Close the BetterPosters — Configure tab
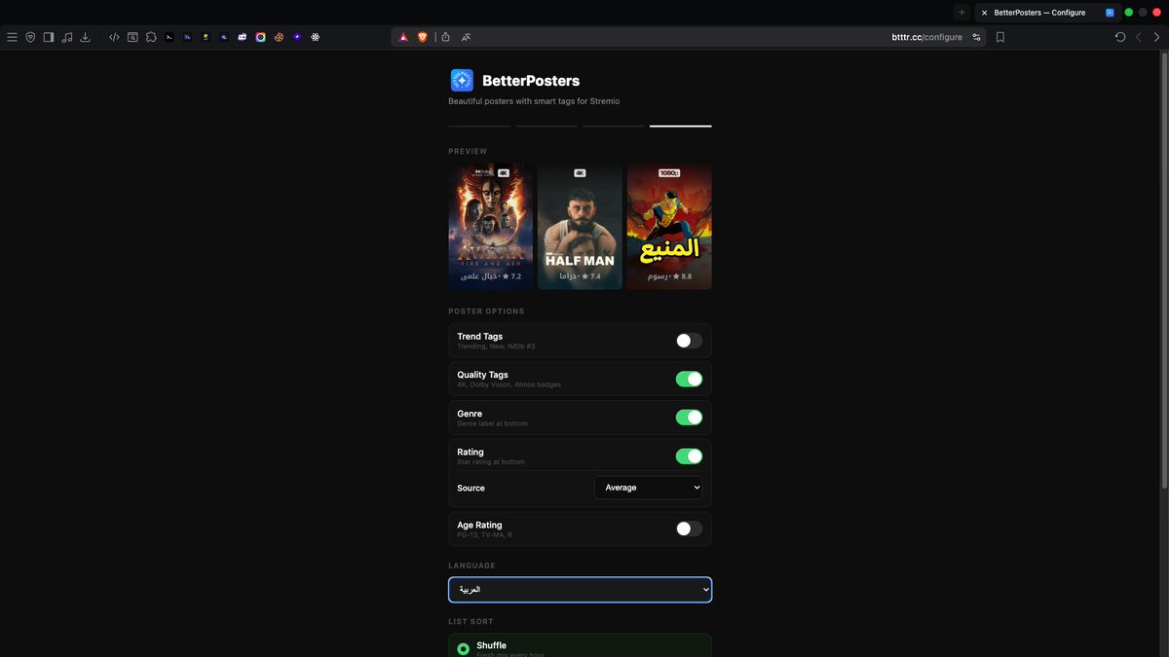The width and height of the screenshot is (1169, 657). [984, 13]
